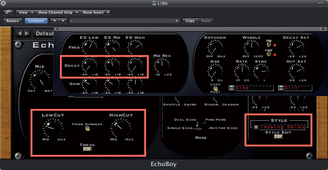Toggle the Style Edit button

pos(278,137)
